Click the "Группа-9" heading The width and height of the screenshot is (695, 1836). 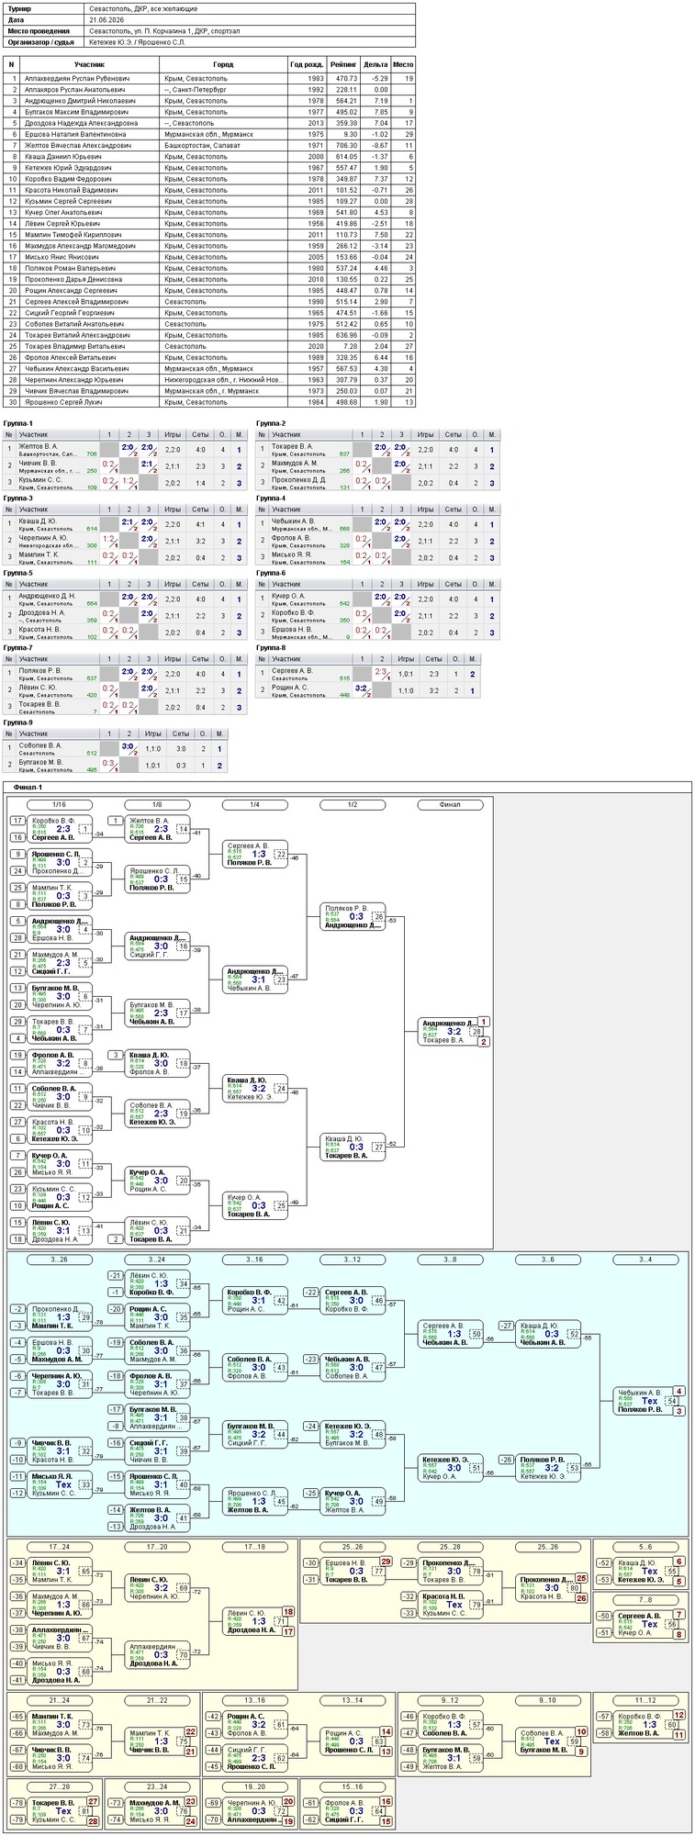(18, 722)
